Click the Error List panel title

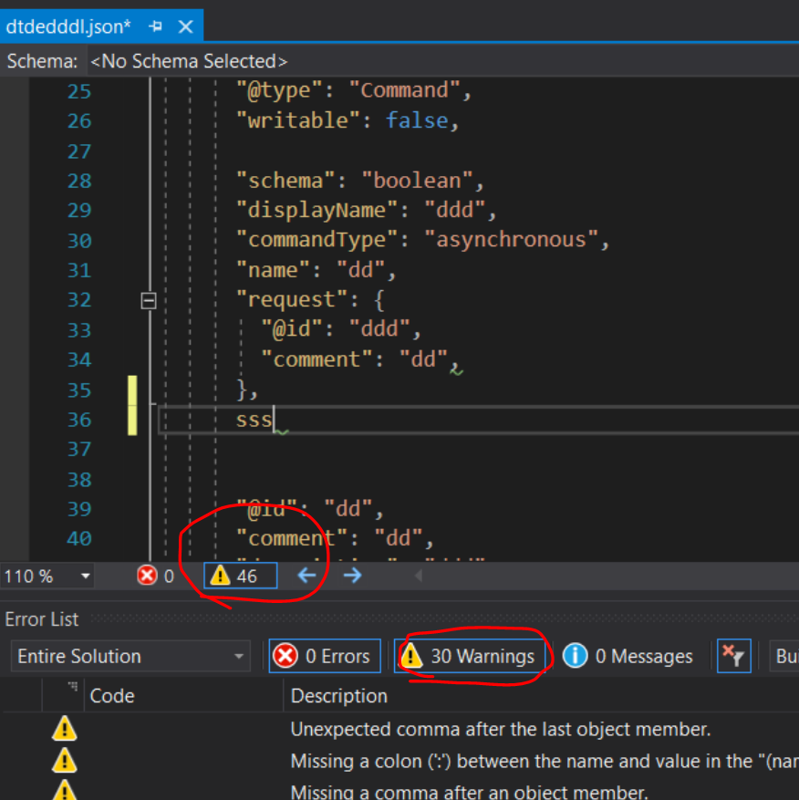coord(42,619)
